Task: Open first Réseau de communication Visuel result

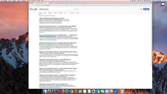Action: click(58, 52)
